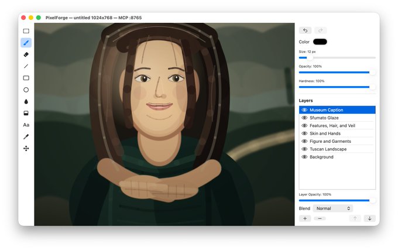Open the Blend mode Normal dropdown
398x250 pixels.
[x=333, y=208]
